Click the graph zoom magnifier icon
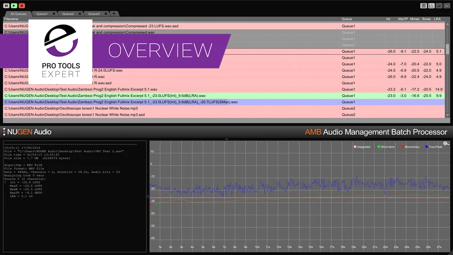Image resolution: width=453 pixels, height=255 pixels. click(x=446, y=144)
